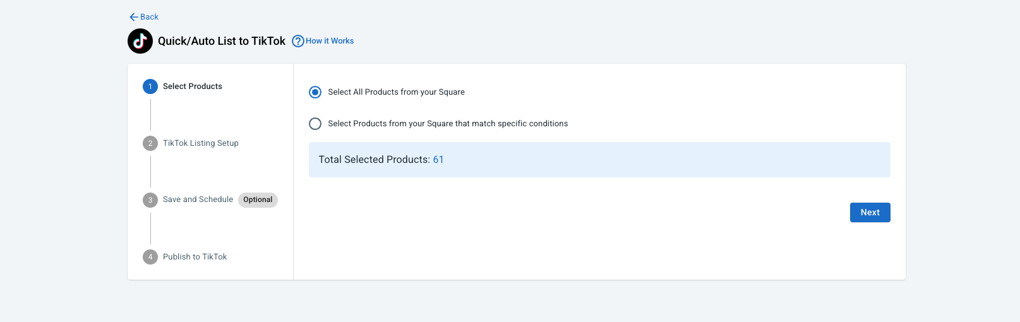Click the help question mark icon
This screenshot has height=322, width=1020.
tap(298, 41)
